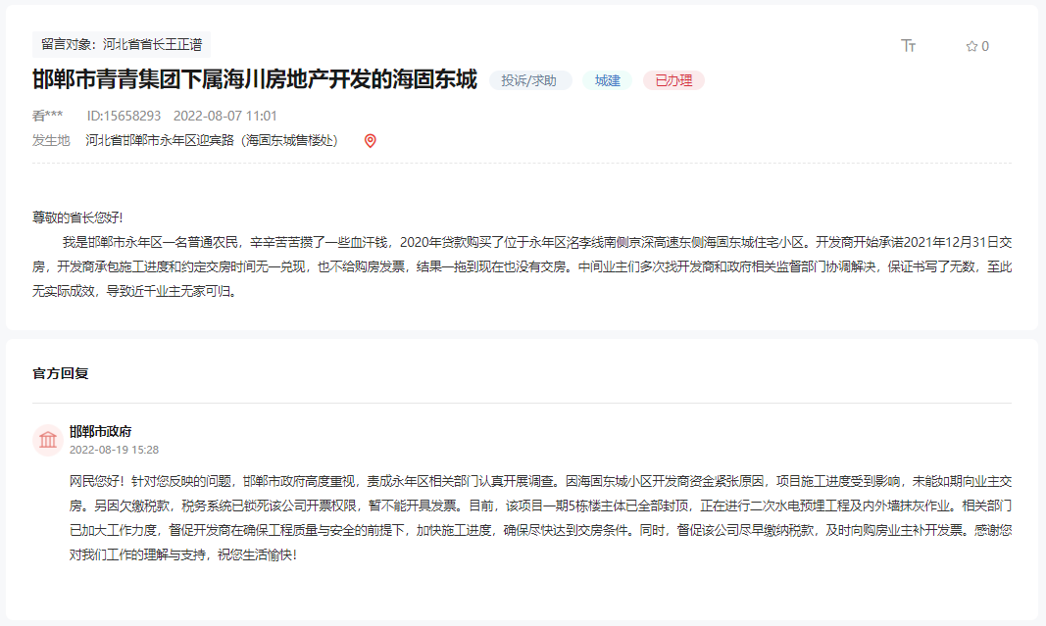Click the reply line starting 网民您好!
This screenshot has height=626, width=1046.
tap(540, 481)
